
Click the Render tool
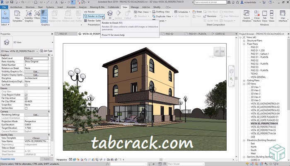click(89, 12)
